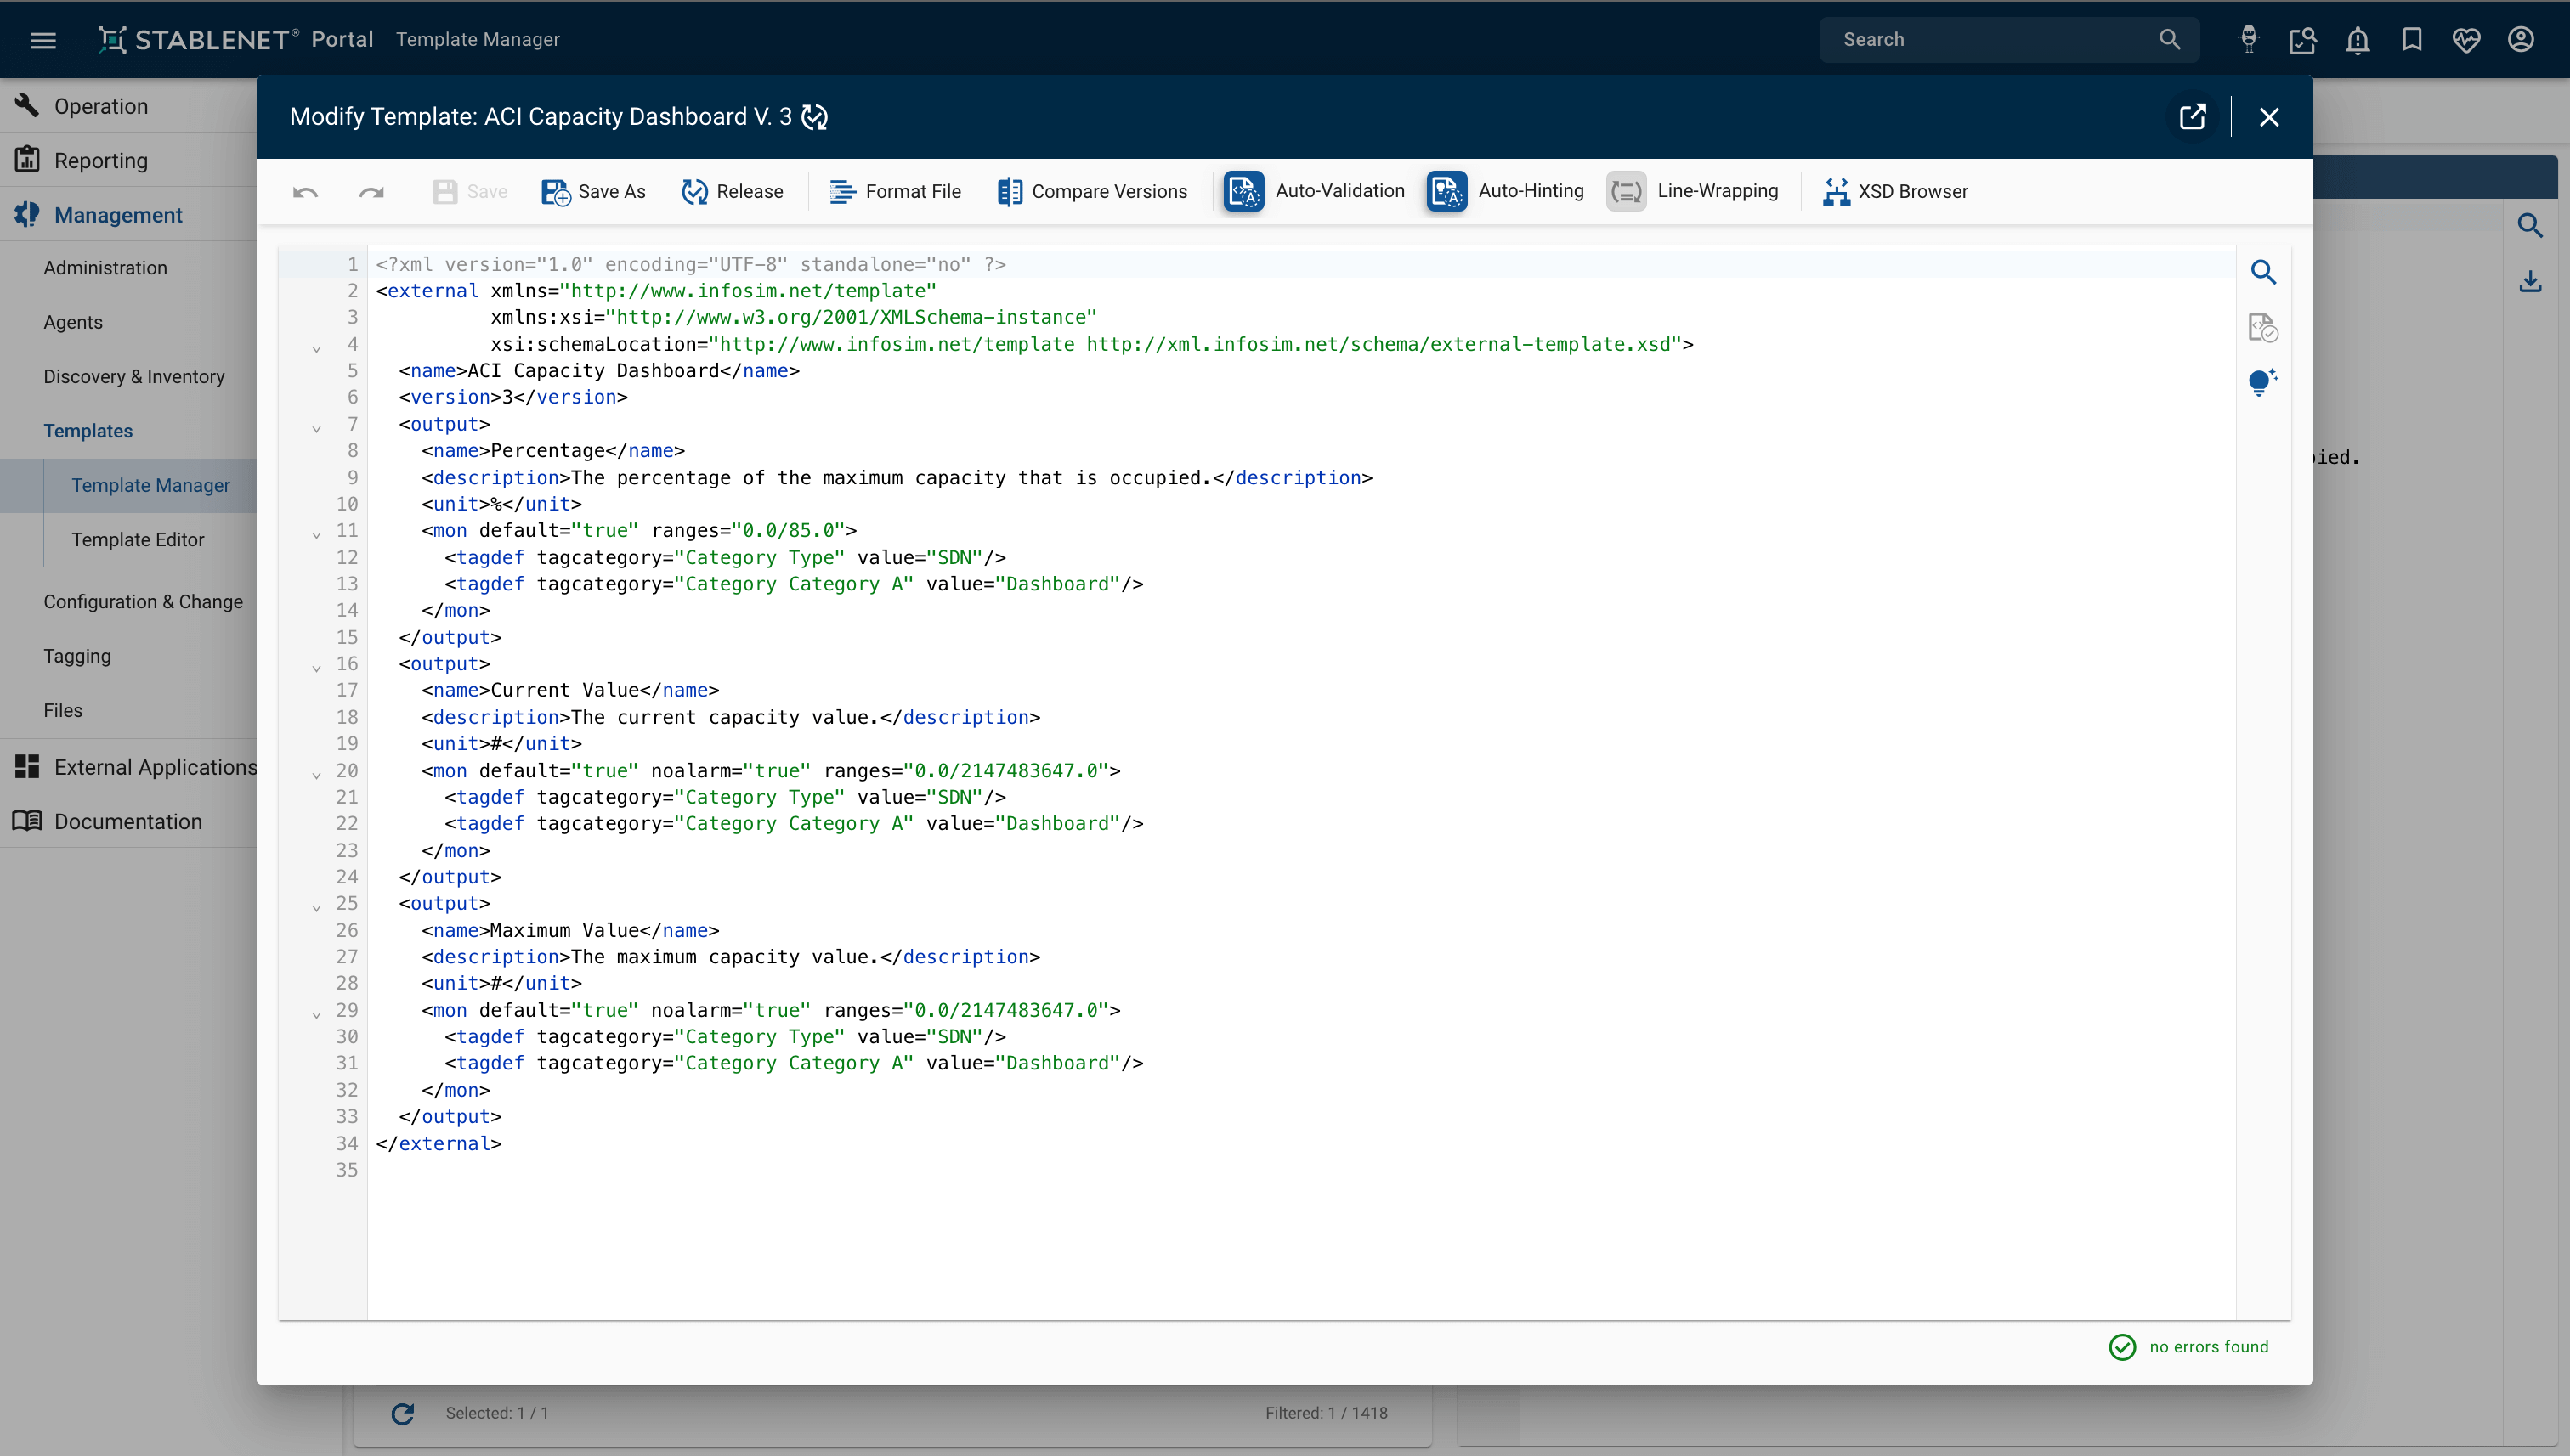Open bookmarks icon in header
2570x1456 pixels.
2412,40
